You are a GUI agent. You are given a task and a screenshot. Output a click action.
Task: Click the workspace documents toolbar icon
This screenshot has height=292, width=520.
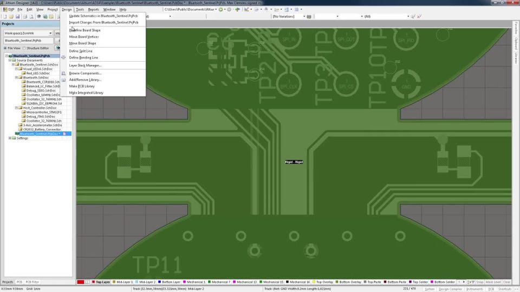(x=45, y=17)
